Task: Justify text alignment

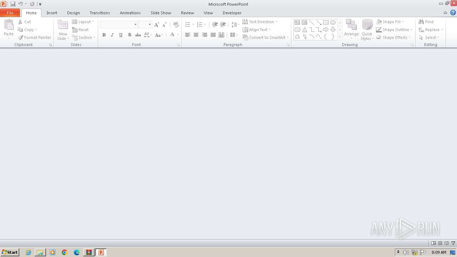Action: [213, 35]
